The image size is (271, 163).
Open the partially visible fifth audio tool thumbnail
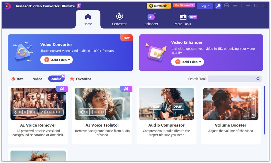coord(38,156)
